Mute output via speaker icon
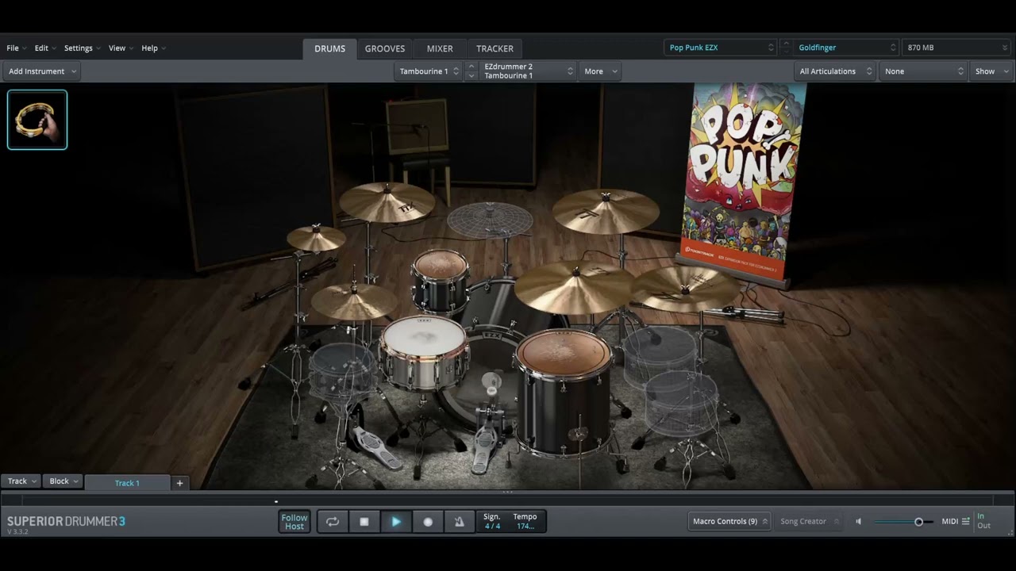The width and height of the screenshot is (1016, 571). click(x=858, y=521)
